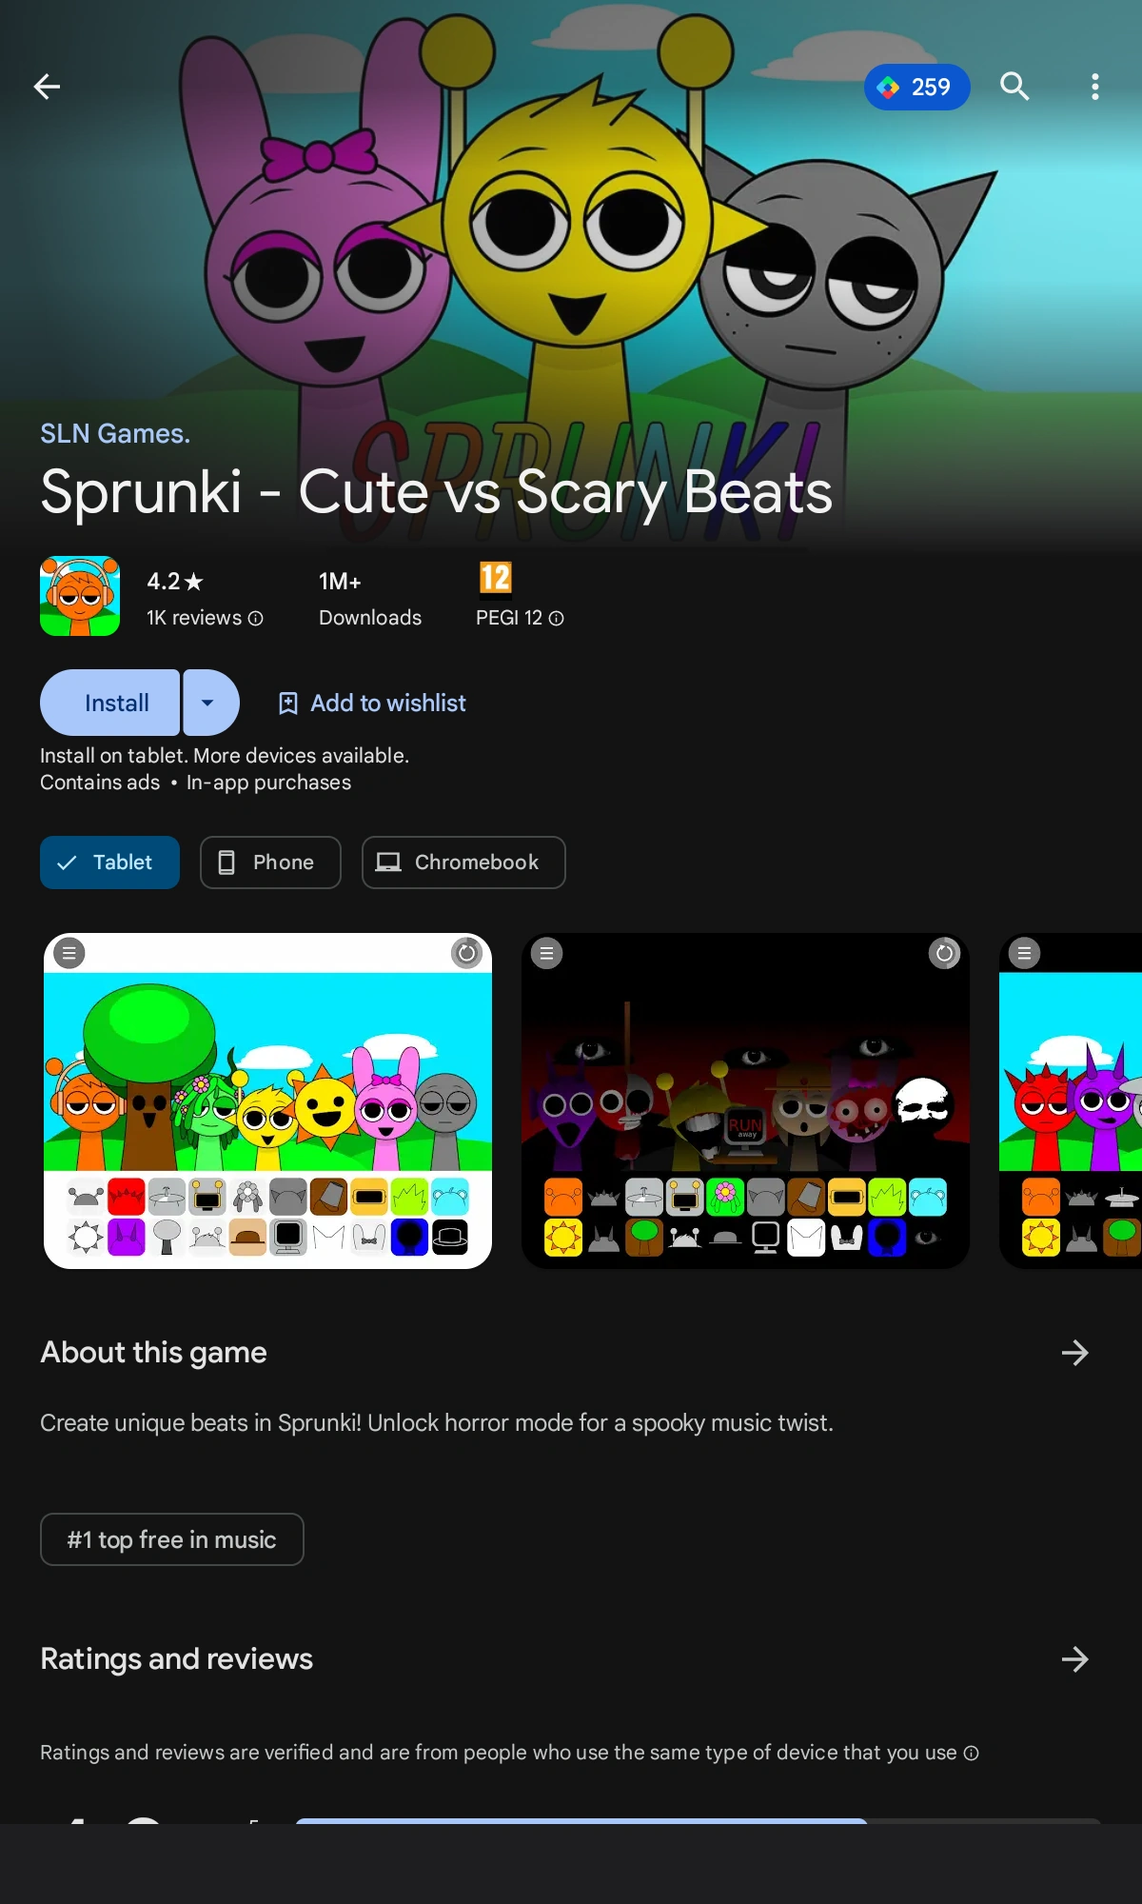Add the game to wishlist
The width and height of the screenshot is (1142, 1904).
[x=371, y=703]
